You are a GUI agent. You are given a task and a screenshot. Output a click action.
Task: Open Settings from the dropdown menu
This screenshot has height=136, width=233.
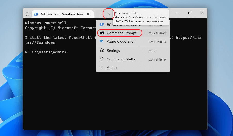[133, 51]
